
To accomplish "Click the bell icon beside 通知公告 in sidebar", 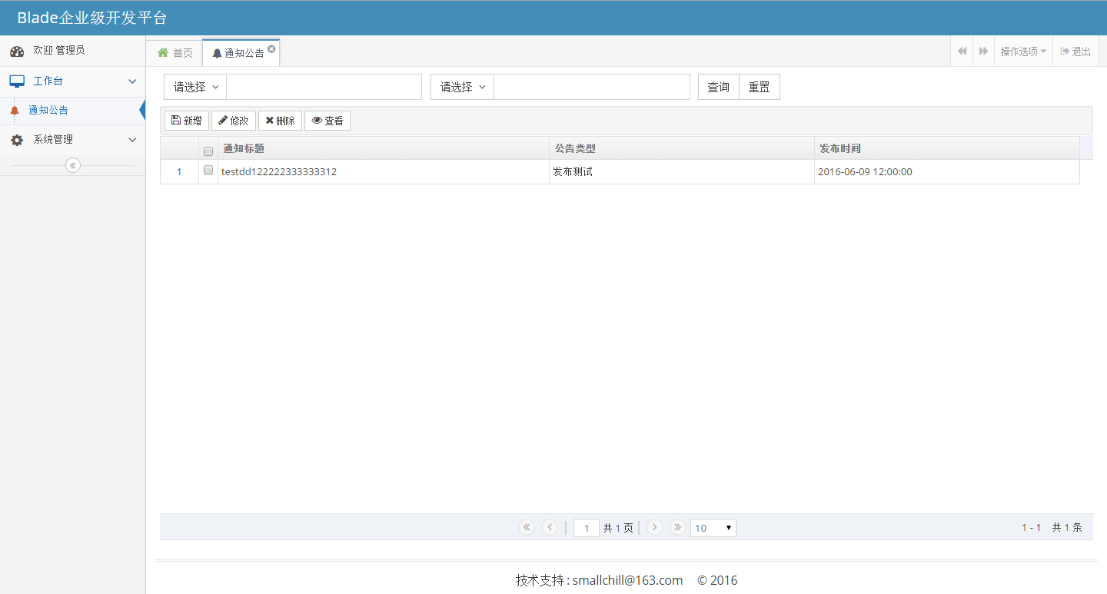I will coord(14,111).
